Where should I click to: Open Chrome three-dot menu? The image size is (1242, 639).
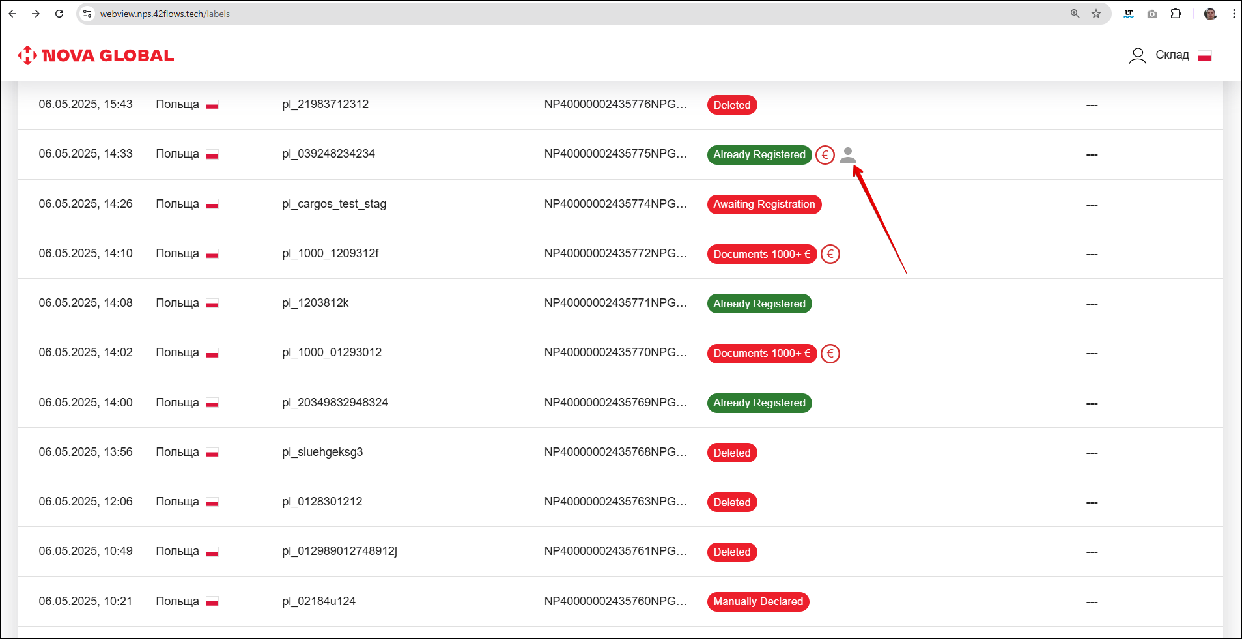(x=1234, y=14)
